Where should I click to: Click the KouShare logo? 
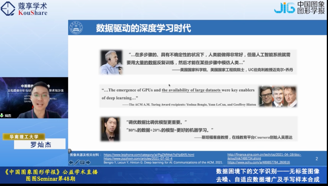tap(24, 9)
